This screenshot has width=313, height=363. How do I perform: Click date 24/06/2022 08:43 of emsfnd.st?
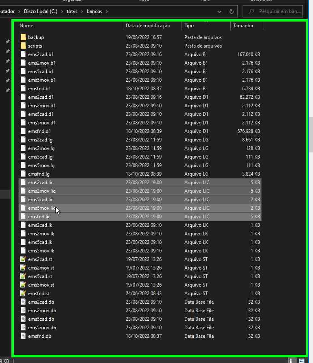pos(144,293)
